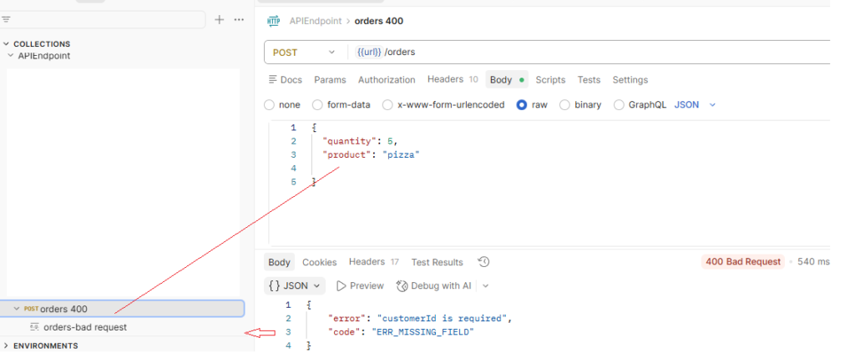Click the example icon beside orders-bad request
This screenshot has height=353, width=855.
tap(34, 327)
